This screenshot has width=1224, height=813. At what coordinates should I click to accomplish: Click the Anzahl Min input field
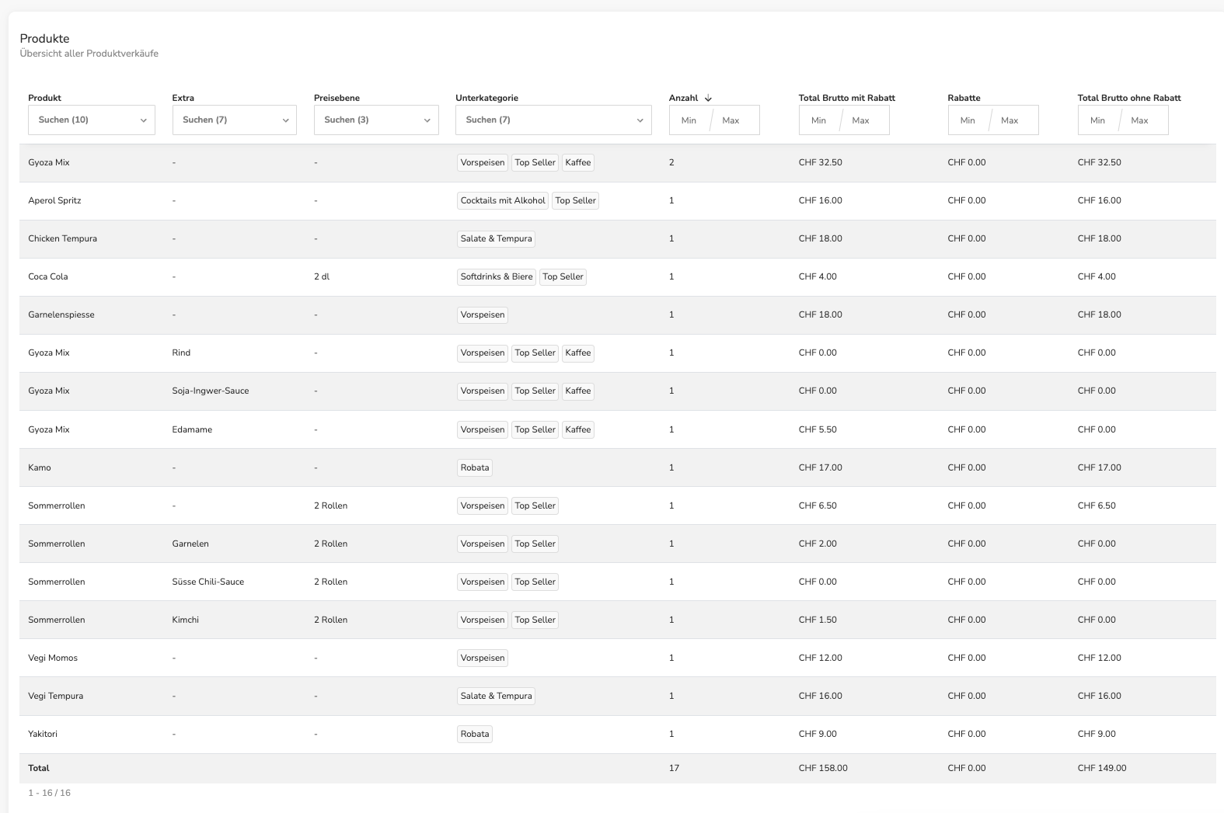(x=689, y=120)
